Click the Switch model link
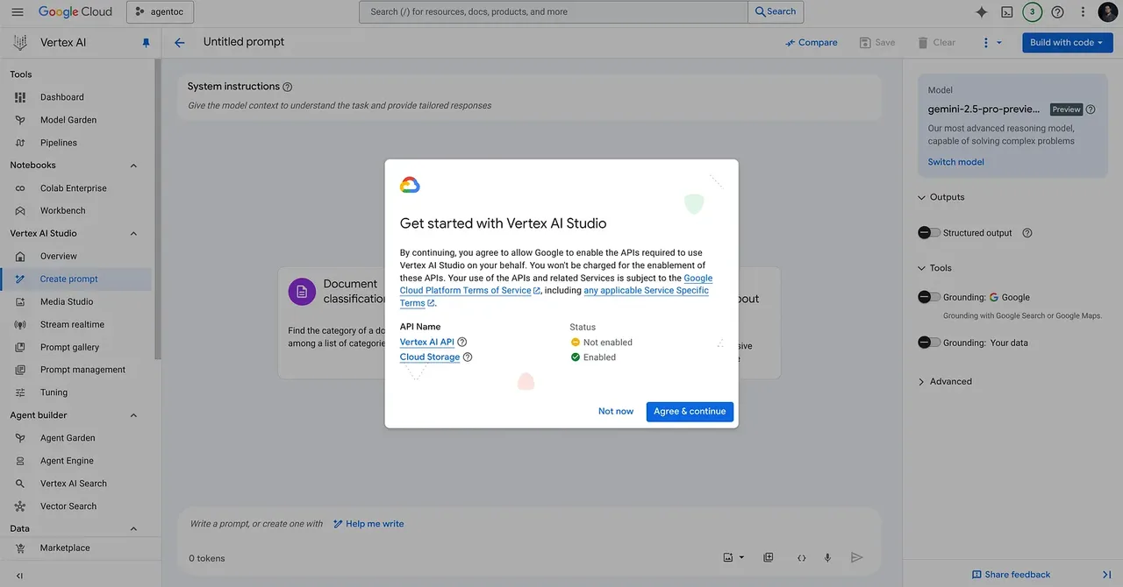Screen dimensions: 1123x587 pos(956,162)
